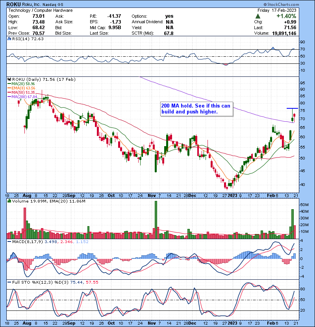Viewport: 315px width, 327px height.
Task: Click the StockCharts.com label in the header
Action: tap(281, 4)
